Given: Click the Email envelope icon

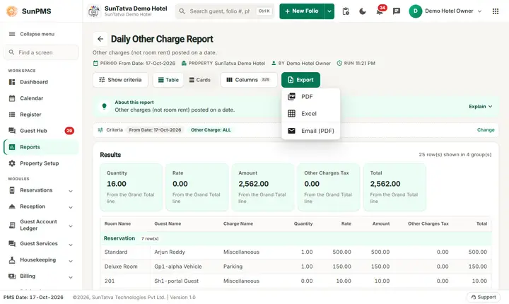Looking at the screenshot, I should point(291,131).
